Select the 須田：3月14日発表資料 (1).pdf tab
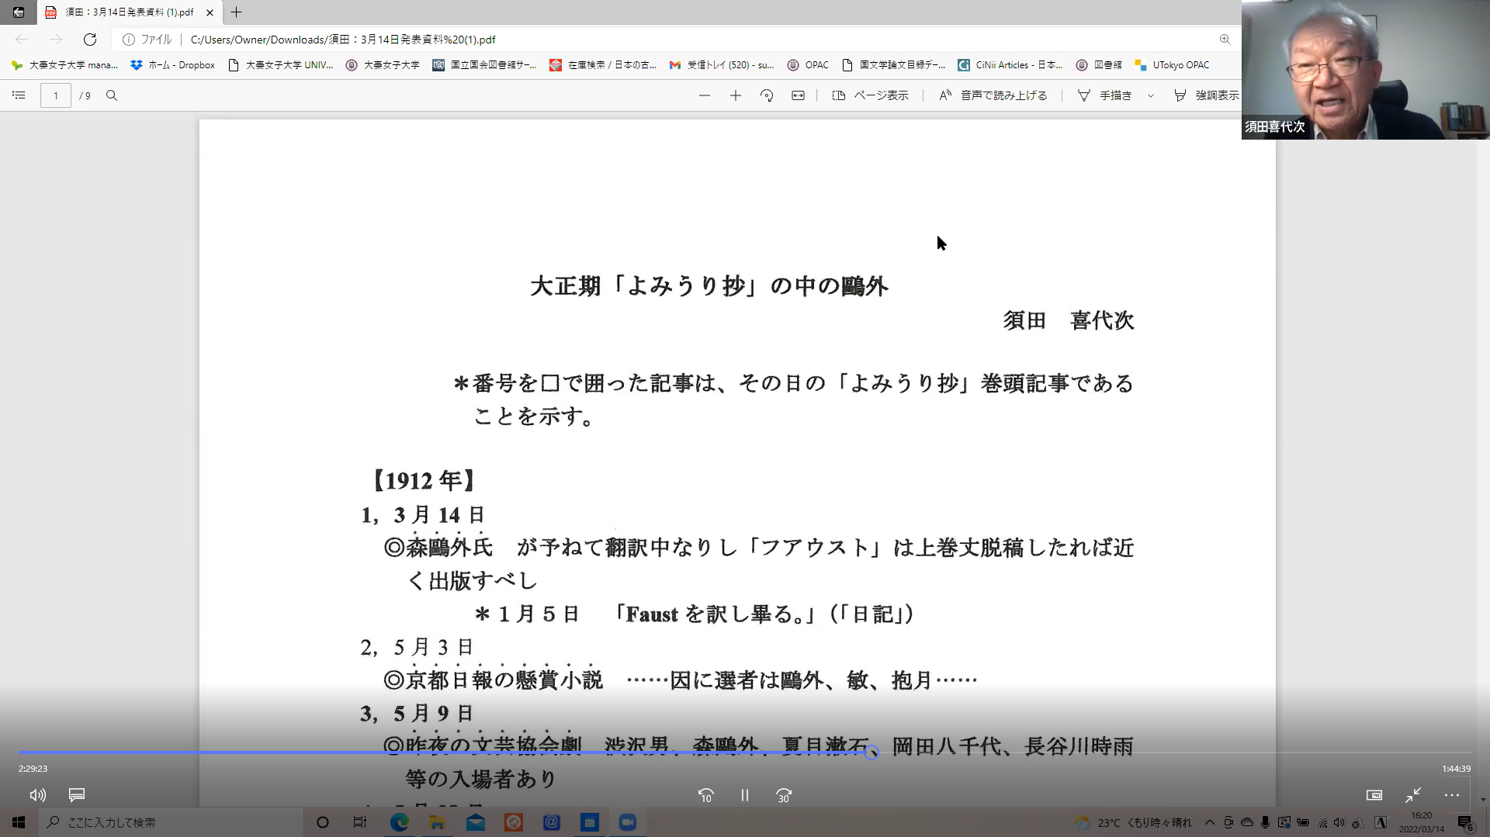Screen dimensions: 1490x837 (x=129, y=12)
